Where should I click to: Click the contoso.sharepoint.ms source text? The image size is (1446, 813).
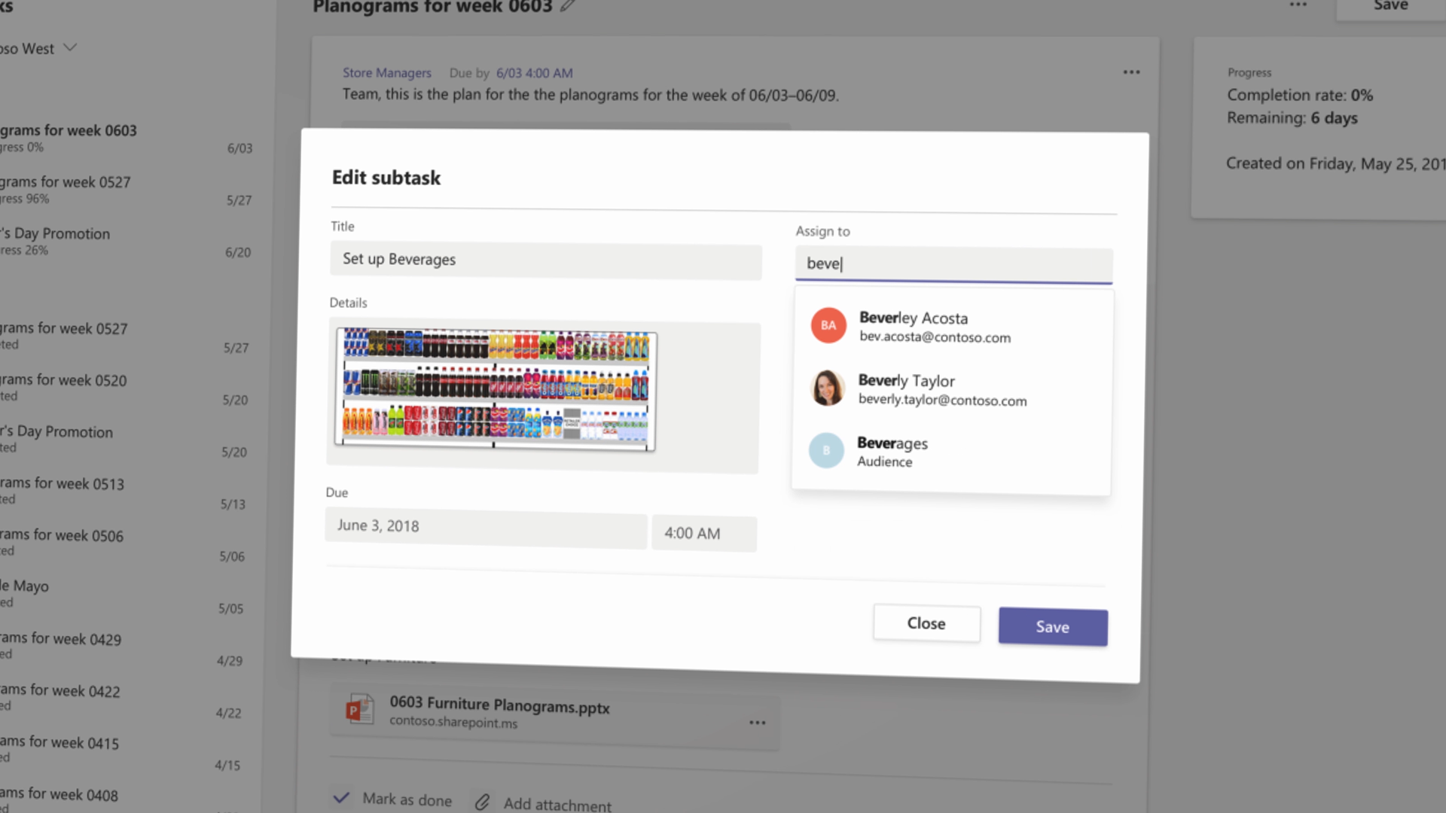(453, 723)
